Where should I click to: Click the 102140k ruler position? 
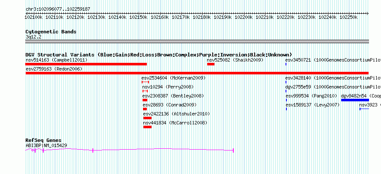pos(118,17)
